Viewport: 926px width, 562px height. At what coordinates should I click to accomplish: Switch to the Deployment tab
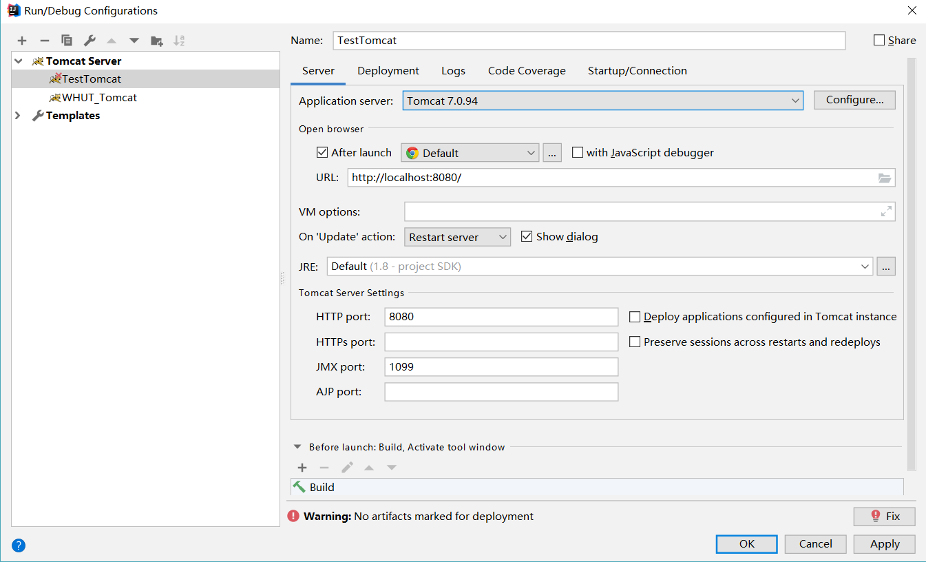point(388,70)
